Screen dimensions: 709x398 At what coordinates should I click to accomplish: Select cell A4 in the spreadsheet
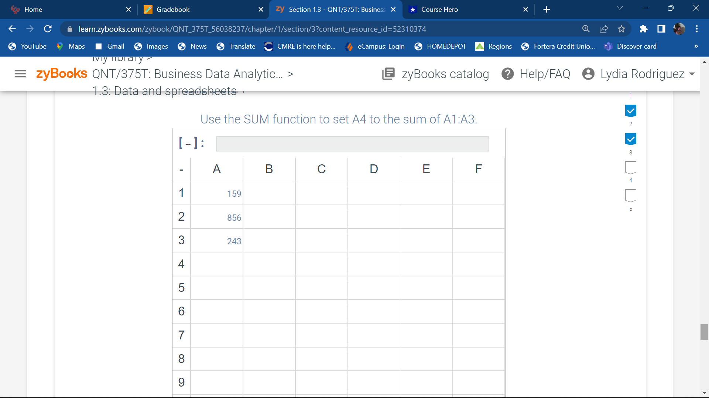217,264
